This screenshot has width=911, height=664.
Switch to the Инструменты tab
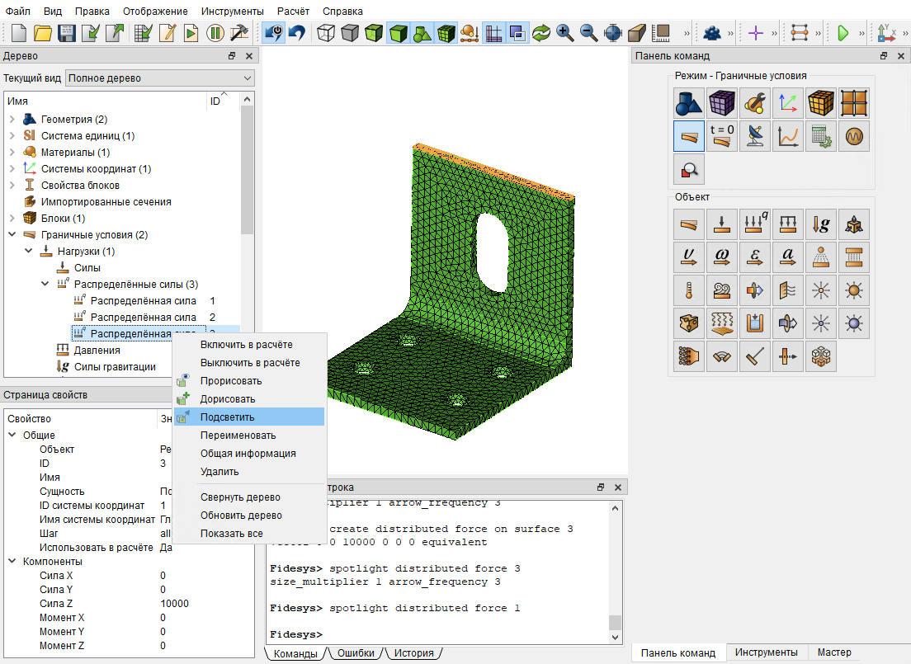click(x=766, y=652)
